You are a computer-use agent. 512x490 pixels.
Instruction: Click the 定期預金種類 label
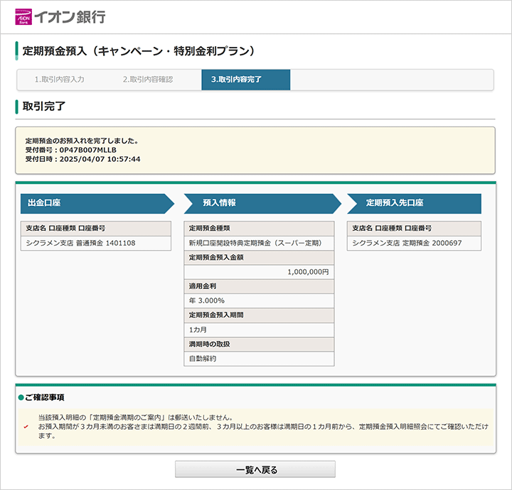(x=209, y=228)
